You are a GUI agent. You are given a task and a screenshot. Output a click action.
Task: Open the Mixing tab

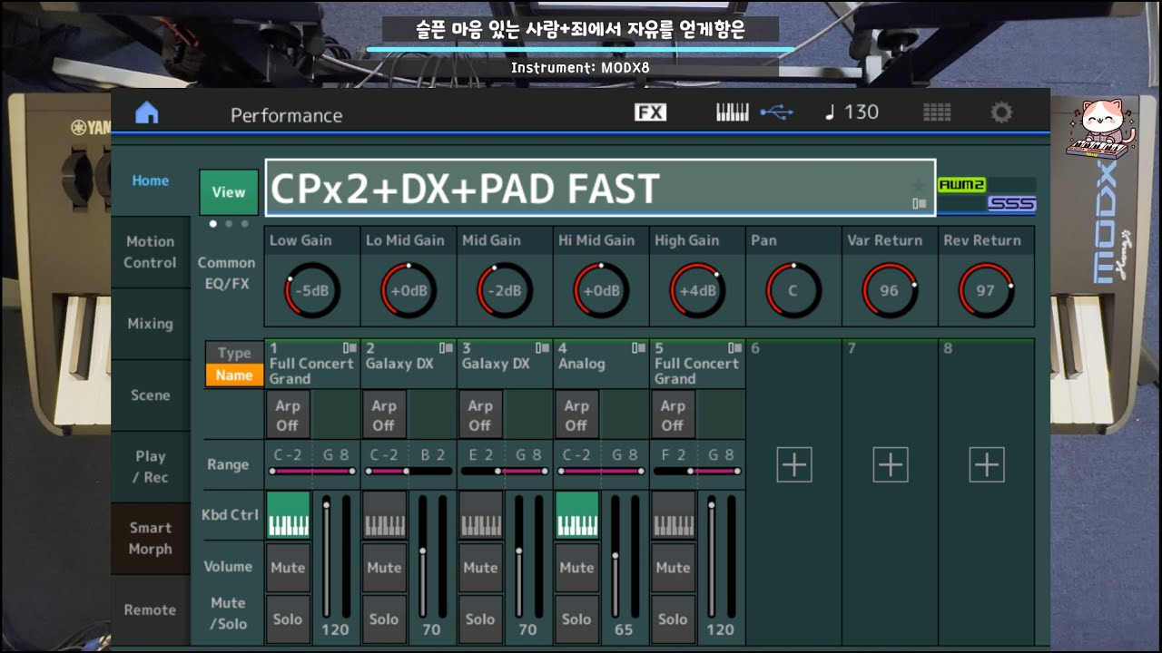[x=151, y=324]
